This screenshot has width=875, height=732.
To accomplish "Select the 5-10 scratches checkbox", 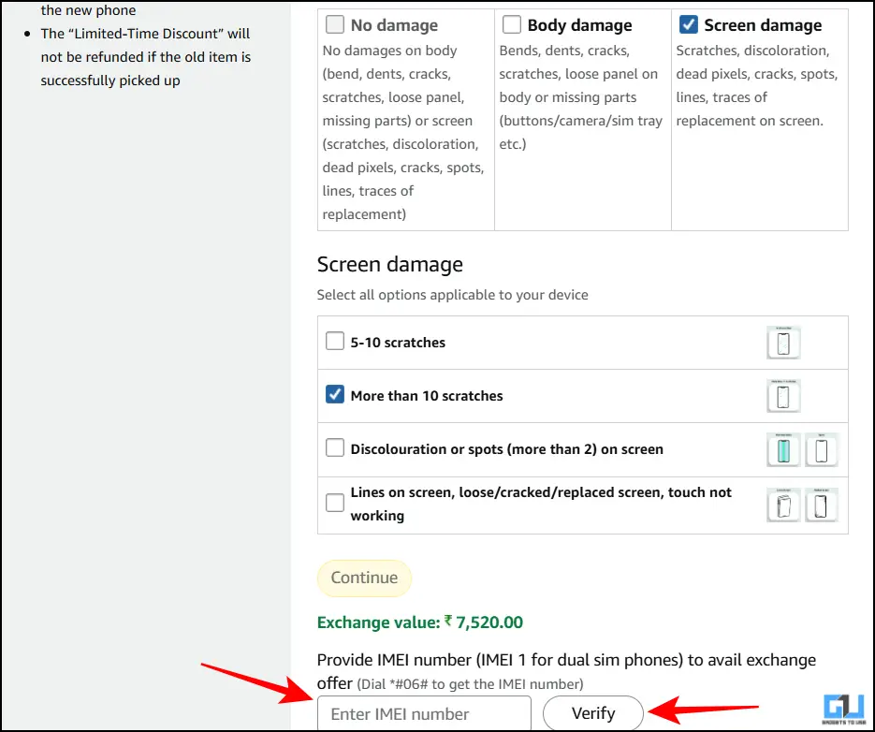I will coord(335,342).
